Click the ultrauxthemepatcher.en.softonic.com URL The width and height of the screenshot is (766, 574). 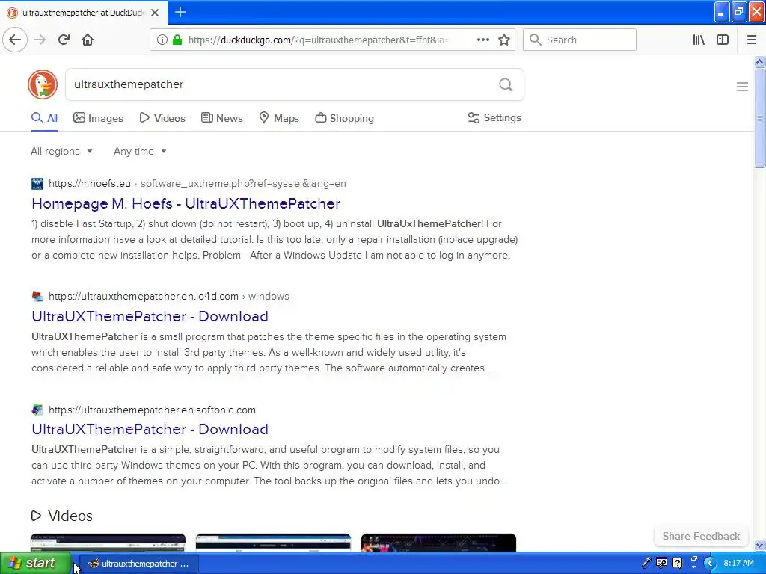coord(152,410)
